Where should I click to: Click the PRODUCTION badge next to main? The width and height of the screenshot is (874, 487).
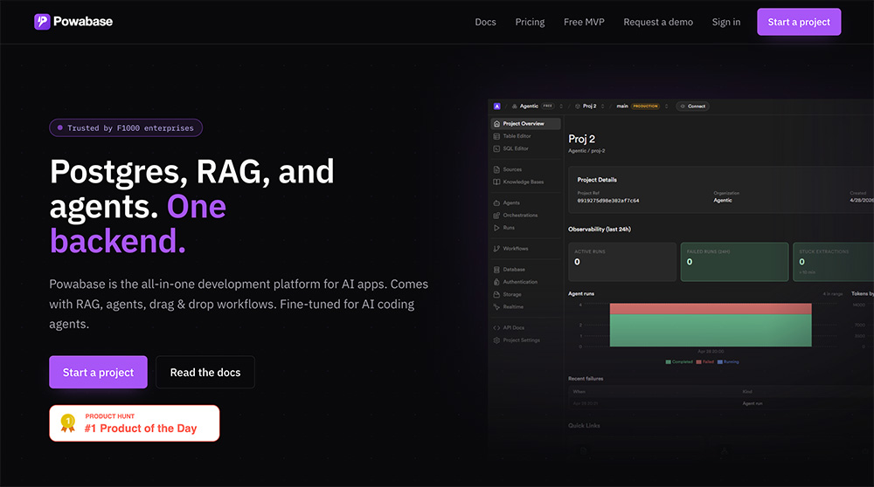click(x=645, y=106)
